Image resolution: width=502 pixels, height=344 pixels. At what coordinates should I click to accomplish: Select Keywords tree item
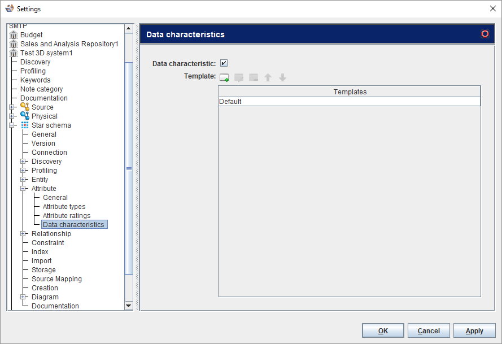35,80
